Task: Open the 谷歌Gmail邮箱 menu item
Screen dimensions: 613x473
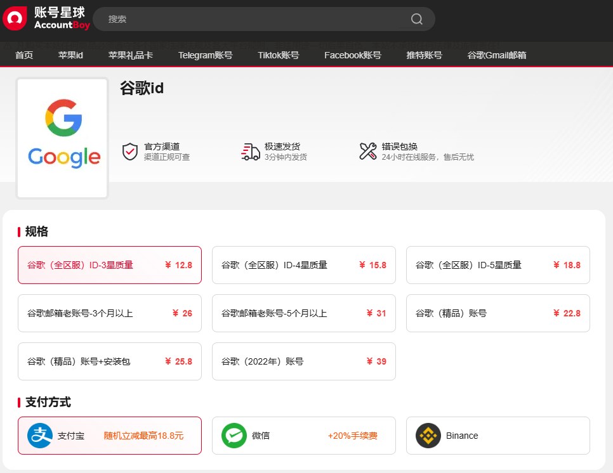Action: [x=496, y=55]
